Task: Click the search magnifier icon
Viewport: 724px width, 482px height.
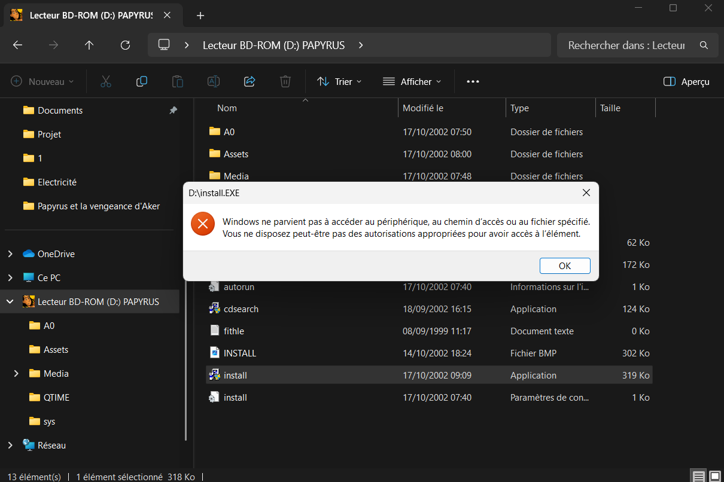Action: coord(704,45)
